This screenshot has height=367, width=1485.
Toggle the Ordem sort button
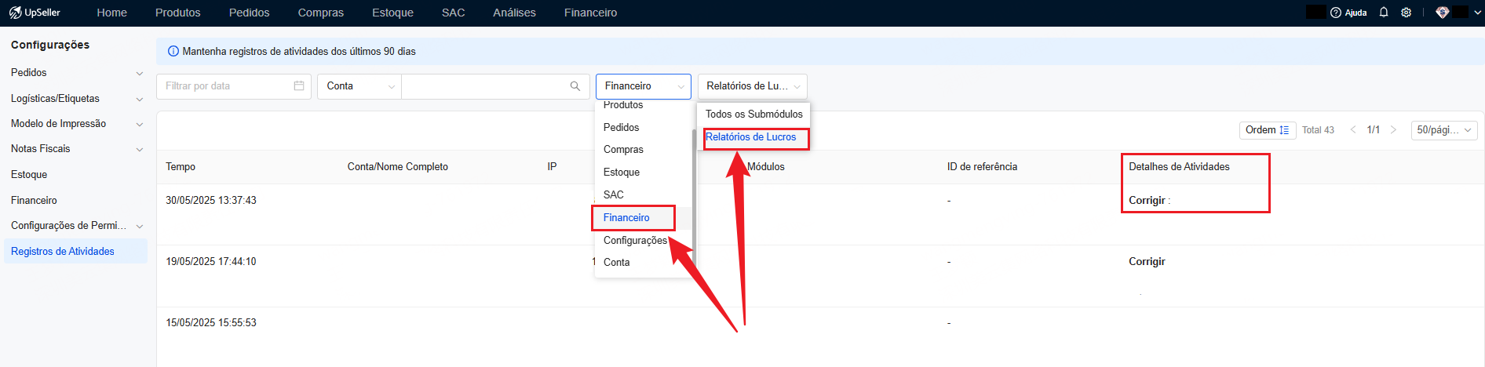click(x=1267, y=130)
